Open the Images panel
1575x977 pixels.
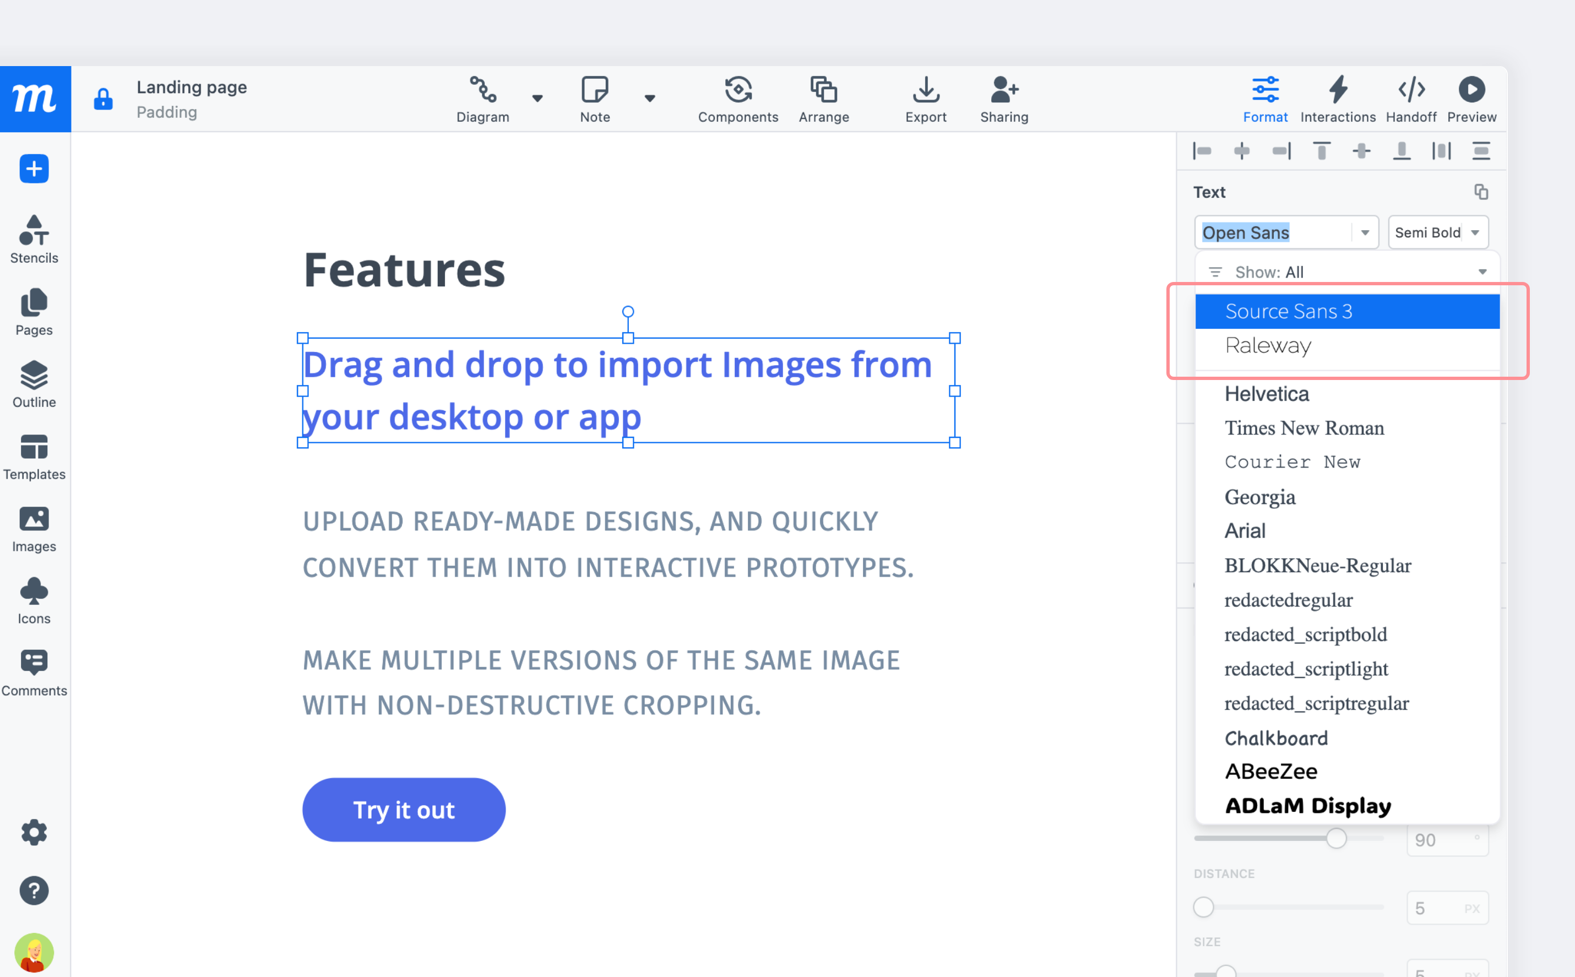[x=34, y=529]
